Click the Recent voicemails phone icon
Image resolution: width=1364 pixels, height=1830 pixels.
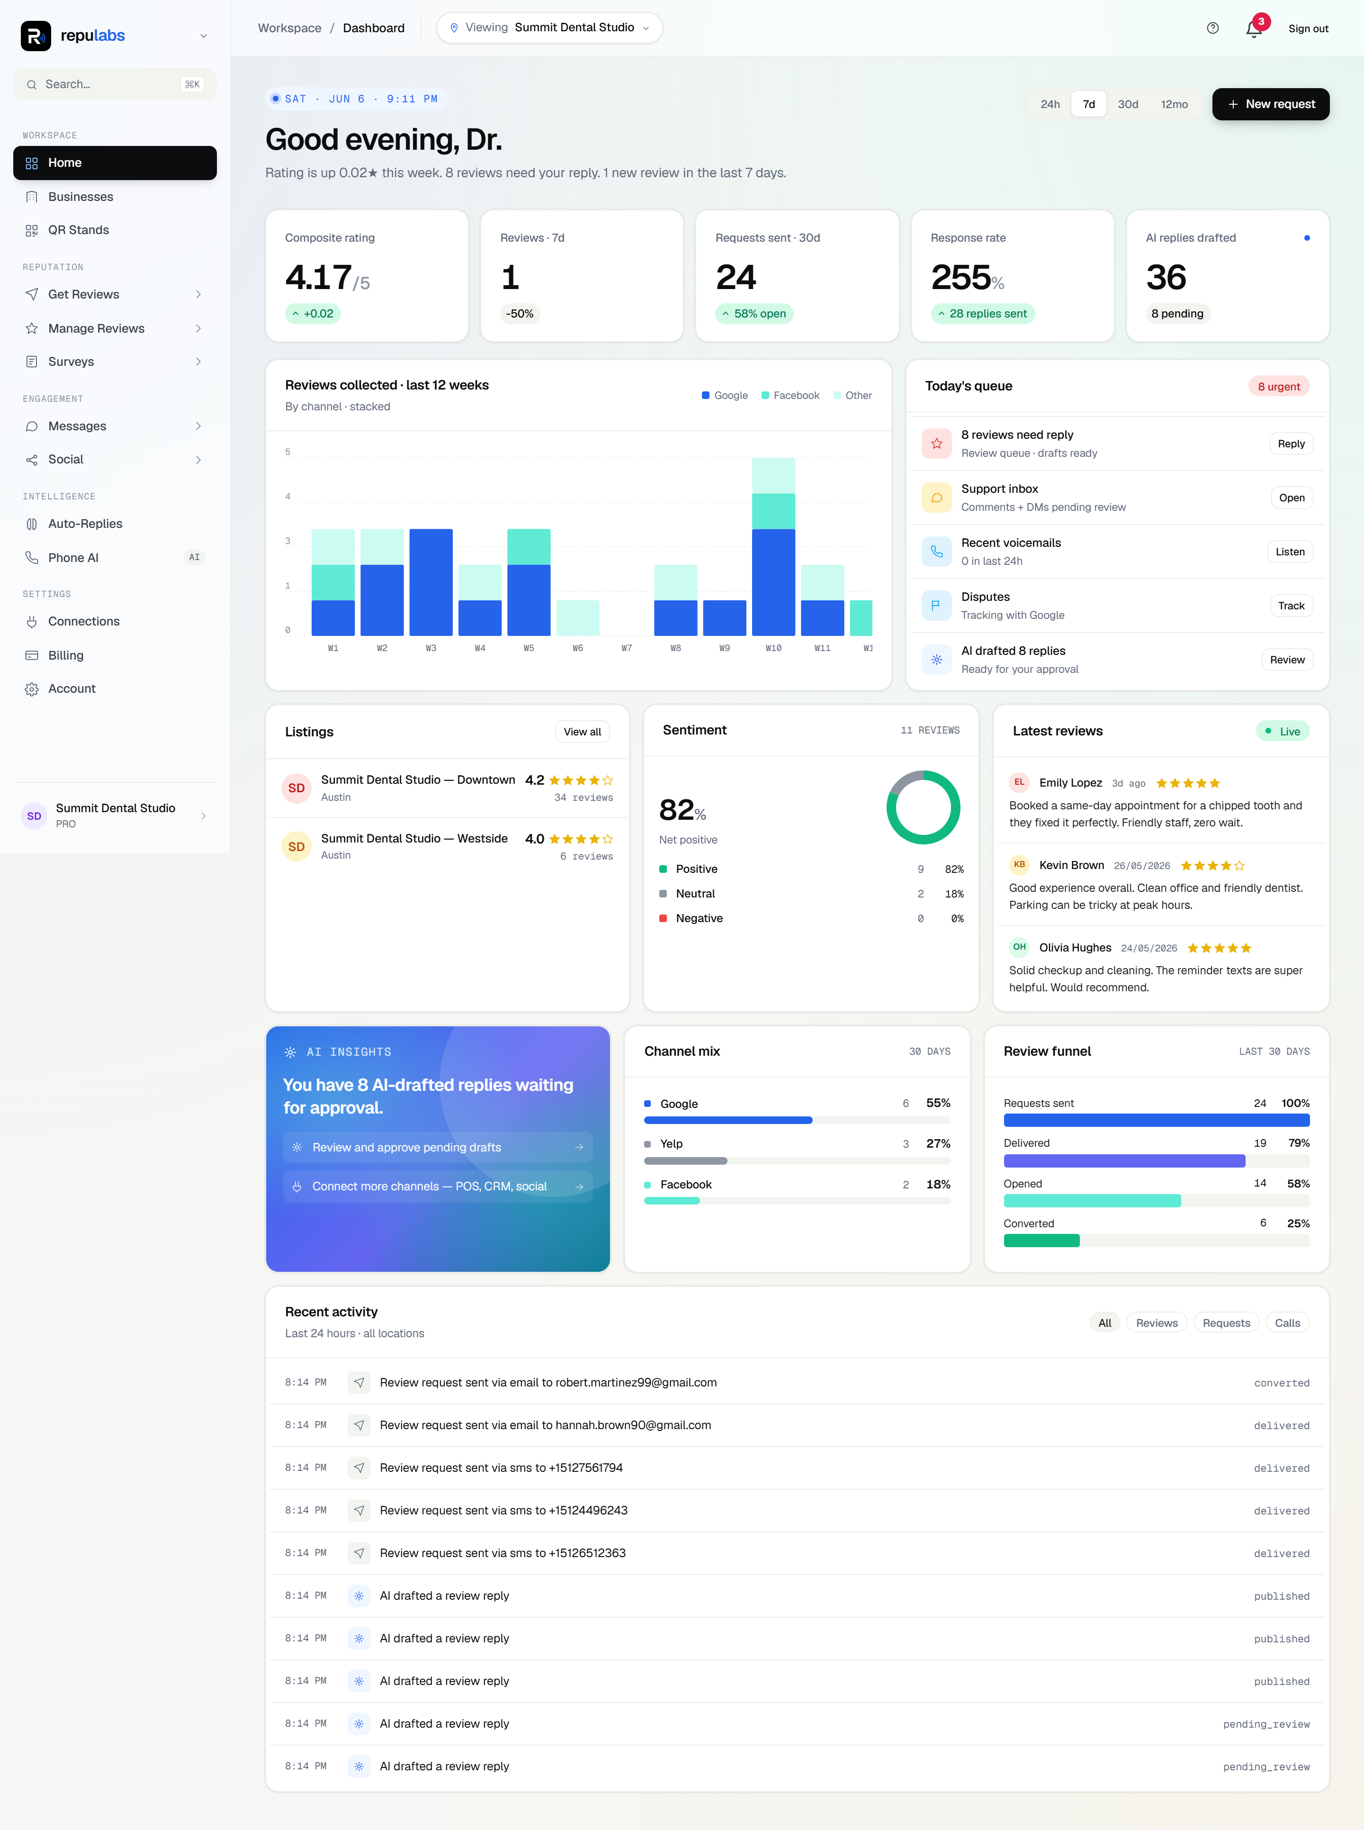[936, 551]
